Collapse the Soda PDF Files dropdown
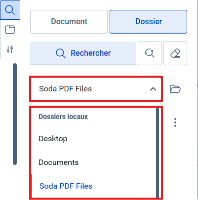Screen dimensions: 198x200 96,89
